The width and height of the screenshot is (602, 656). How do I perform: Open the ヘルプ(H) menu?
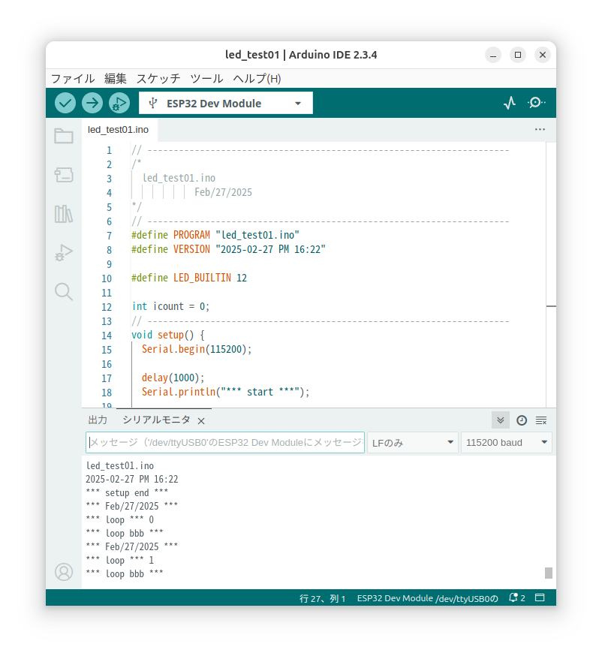257,78
